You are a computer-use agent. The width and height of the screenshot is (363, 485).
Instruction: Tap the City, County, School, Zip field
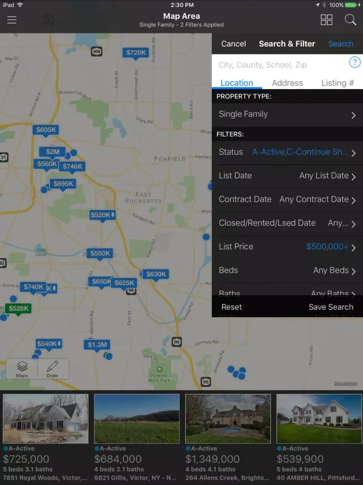pyautogui.click(x=281, y=65)
